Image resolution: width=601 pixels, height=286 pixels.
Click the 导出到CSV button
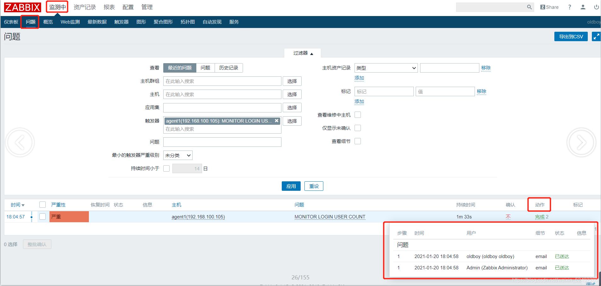tap(571, 36)
